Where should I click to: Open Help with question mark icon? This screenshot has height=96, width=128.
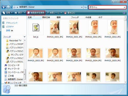124,13
